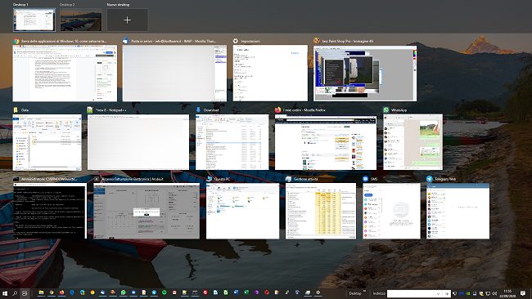
Task: Open Telegram from the taskbar
Action: pyautogui.click(x=154, y=293)
